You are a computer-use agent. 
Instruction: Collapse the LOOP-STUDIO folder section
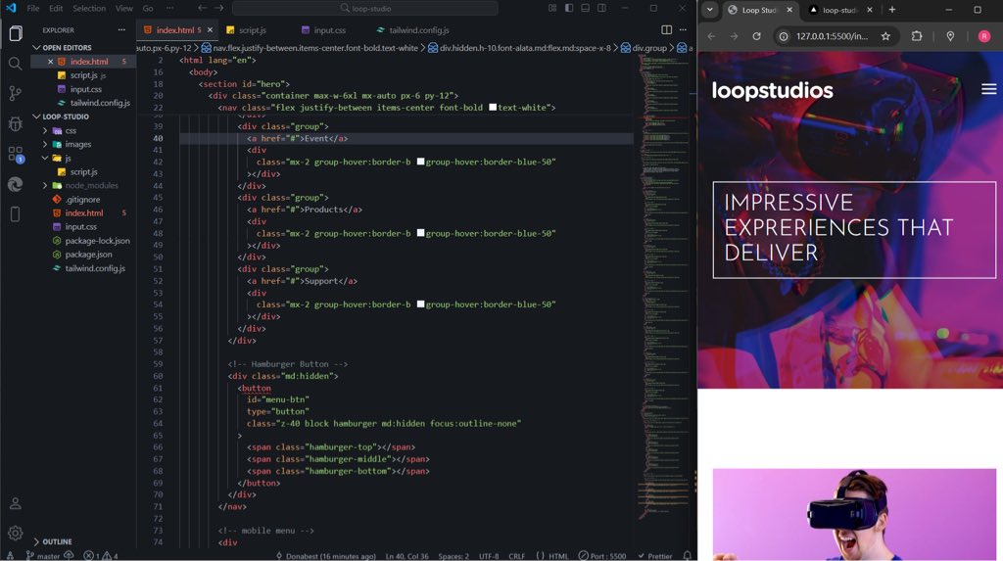pos(66,117)
